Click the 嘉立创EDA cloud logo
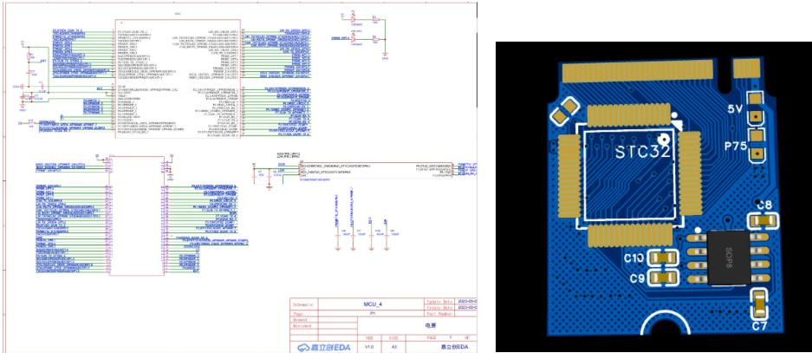The height and width of the screenshot is (353, 812). click(323, 347)
